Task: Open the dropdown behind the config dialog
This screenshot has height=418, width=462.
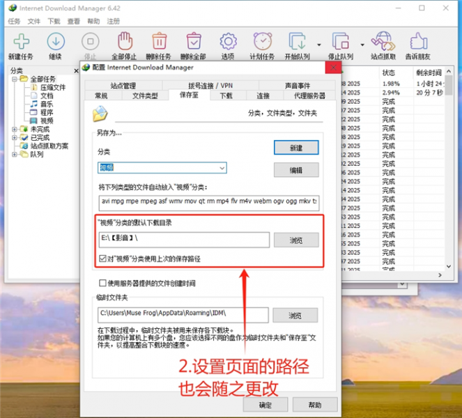Action: pos(402,284)
